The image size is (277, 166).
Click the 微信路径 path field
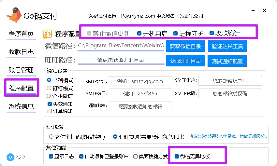pos(121,46)
